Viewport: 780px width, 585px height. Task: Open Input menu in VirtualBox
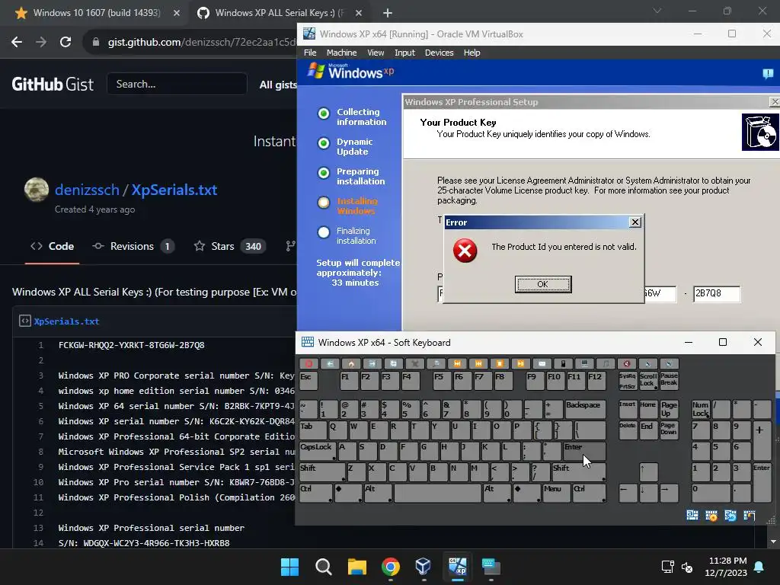pyautogui.click(x=404, y=53)
